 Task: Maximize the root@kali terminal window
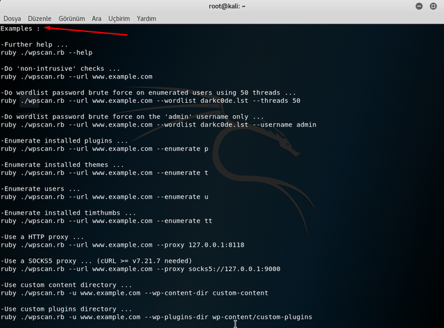point(433,6)
